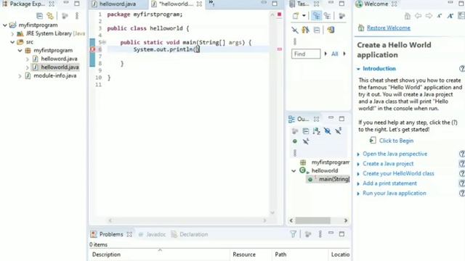Enlarge font size in Welcome view
This screenshot has width=465, height=261.
coord(450,16)
